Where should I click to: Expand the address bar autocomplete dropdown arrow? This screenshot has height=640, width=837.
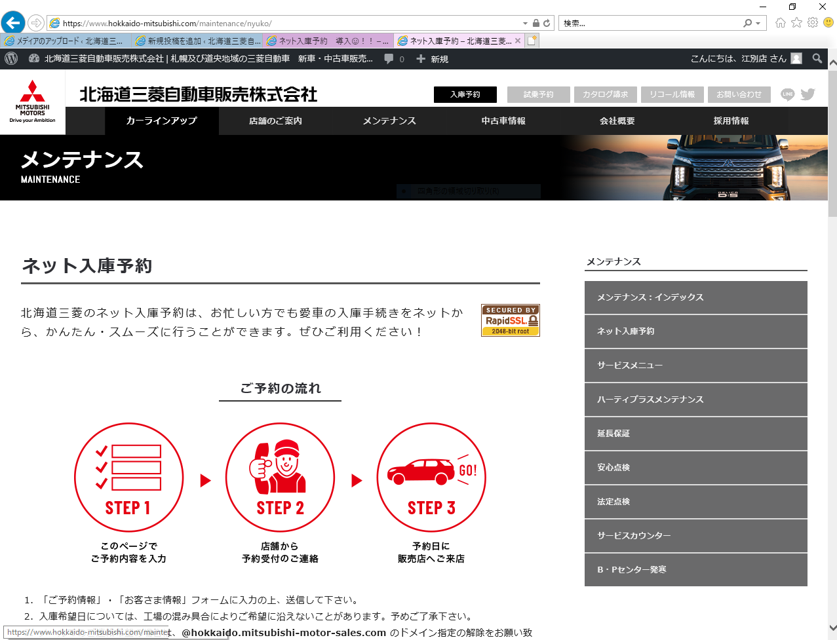(525, 23)
